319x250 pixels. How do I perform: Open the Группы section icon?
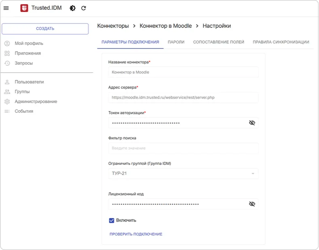point(7,92)
